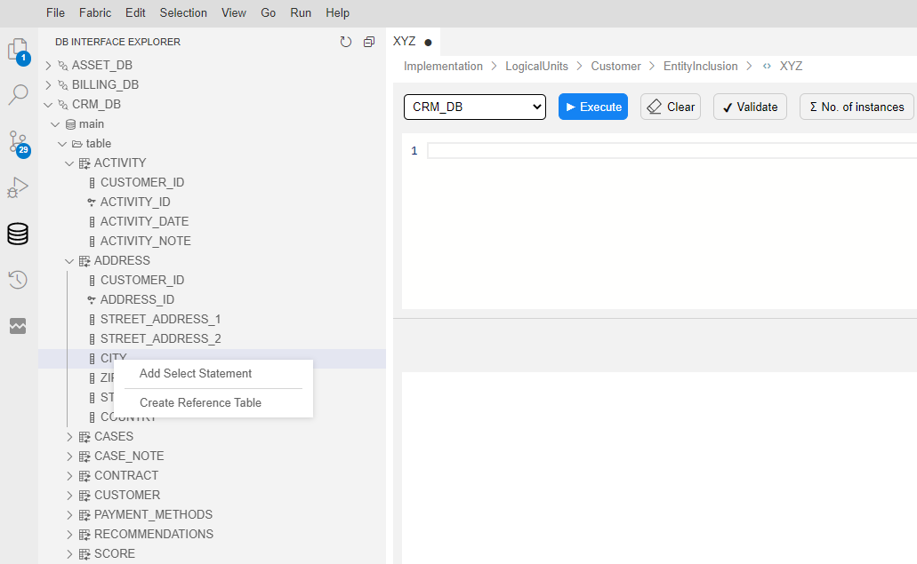Collapse the ACTIVITY table node
This screenshot has height=564, width=917.
(70, 163)
